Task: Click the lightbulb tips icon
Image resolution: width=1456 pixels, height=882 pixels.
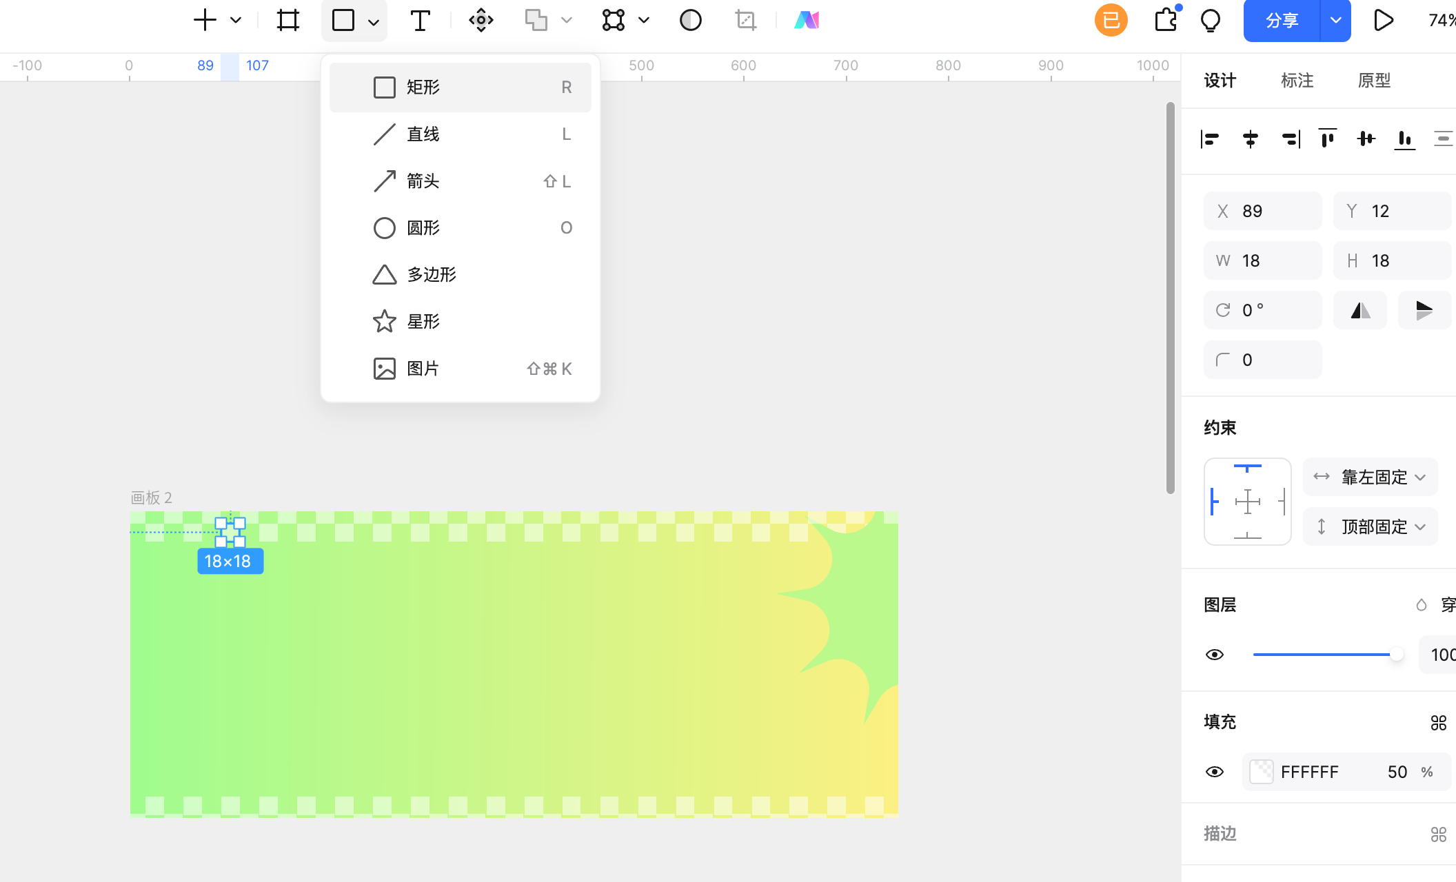Action: click(1211, 20)
